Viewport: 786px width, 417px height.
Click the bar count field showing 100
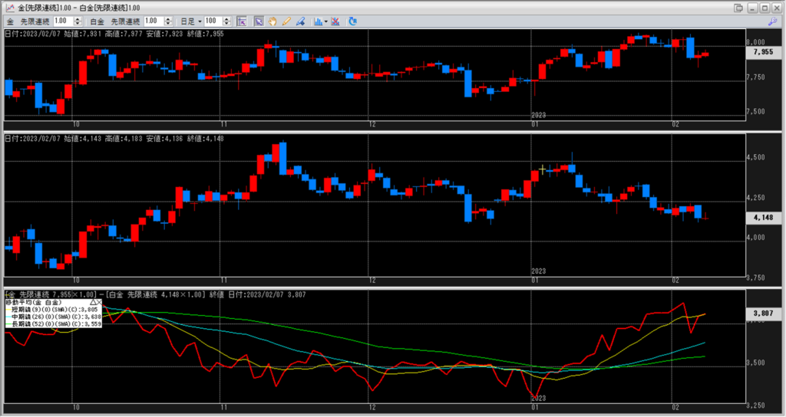tap(212, 21)
